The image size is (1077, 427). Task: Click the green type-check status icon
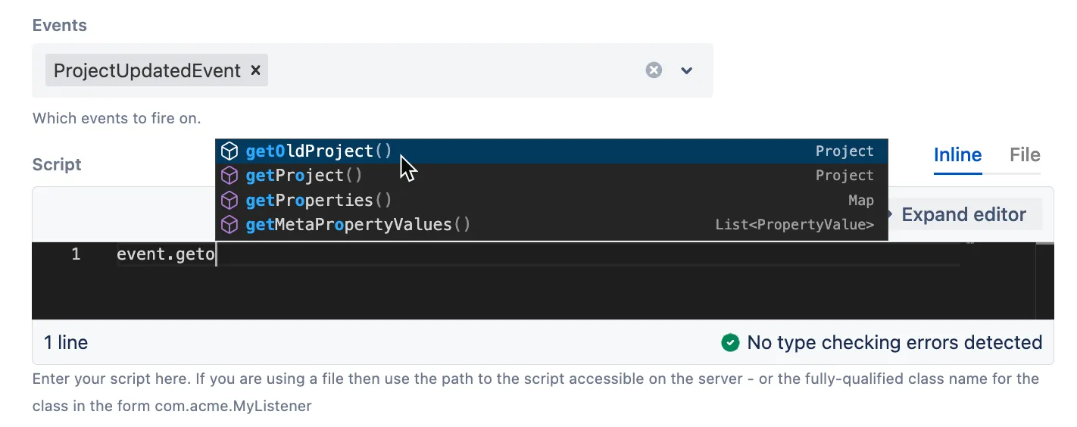tap(730, 343)
